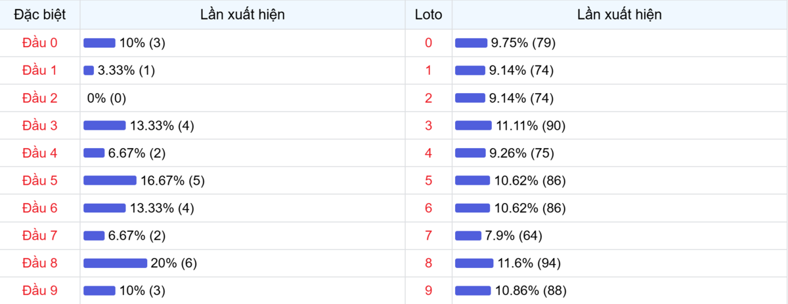Click the 0% (0) value text

click(106, 98)
